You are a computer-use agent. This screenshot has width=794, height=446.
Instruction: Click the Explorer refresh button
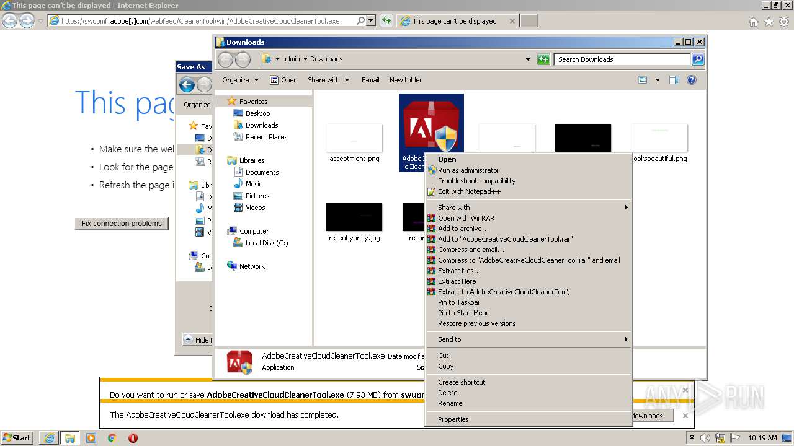[543, 59]
